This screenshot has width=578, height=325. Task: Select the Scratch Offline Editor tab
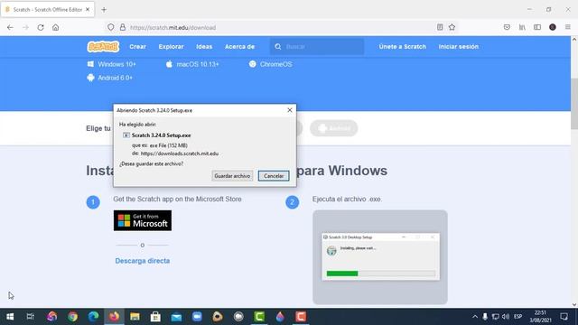47,10
